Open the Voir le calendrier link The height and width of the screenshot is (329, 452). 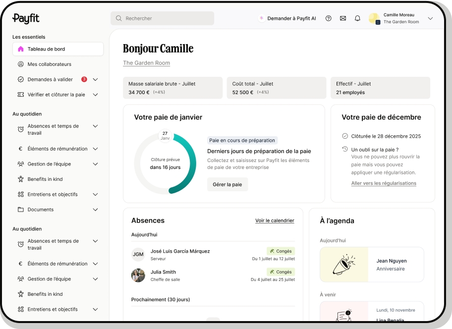[x=275, y=220]
